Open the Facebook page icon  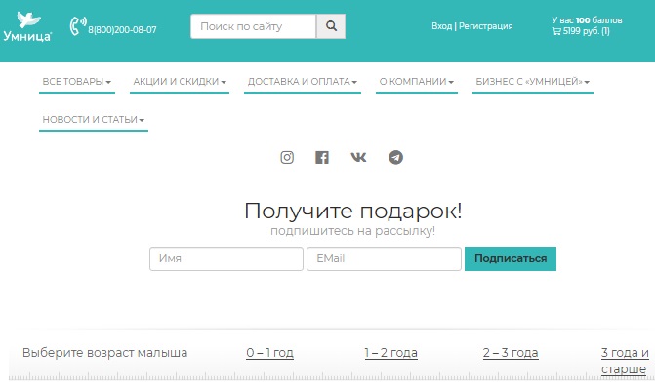322,157
